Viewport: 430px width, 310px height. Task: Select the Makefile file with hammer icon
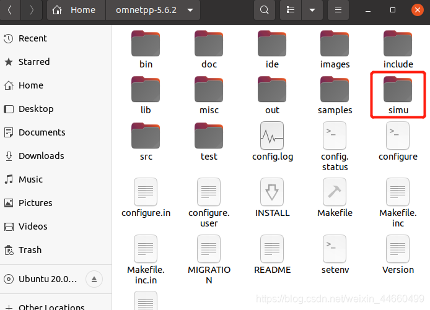point(335,198)
